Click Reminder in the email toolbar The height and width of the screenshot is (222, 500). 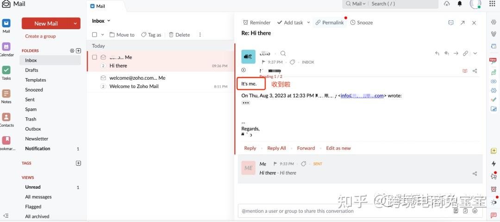[x=256, y=22]
